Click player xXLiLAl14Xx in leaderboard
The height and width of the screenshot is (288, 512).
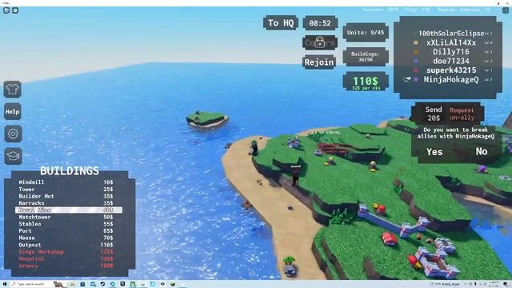click(x=451, y=42)
